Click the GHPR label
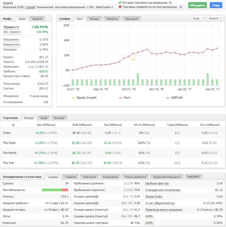 click(x=149, y=223)
